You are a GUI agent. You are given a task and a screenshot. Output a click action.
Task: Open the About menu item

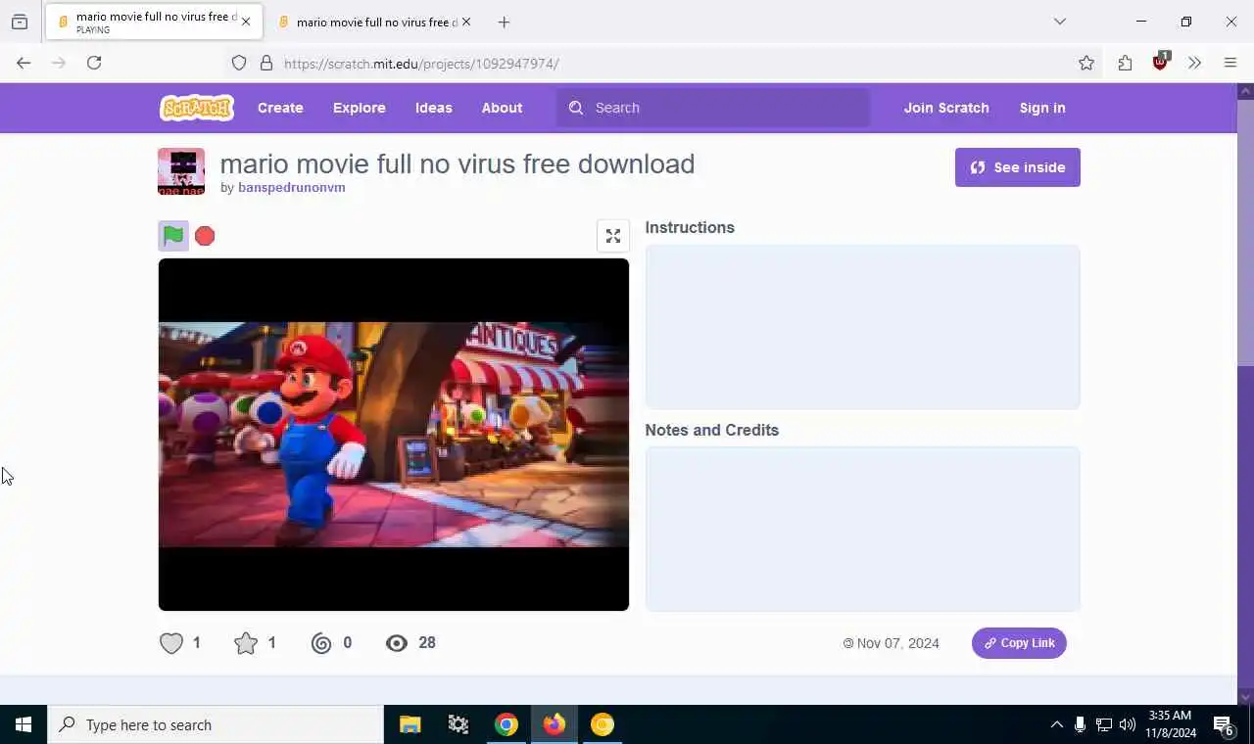pos(502,108)
